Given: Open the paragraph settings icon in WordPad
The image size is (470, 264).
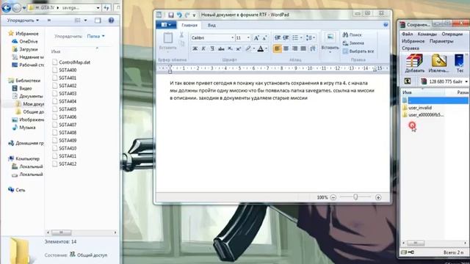Looking at the screenshot, I should pyautogui.click(x=313, y=48).
